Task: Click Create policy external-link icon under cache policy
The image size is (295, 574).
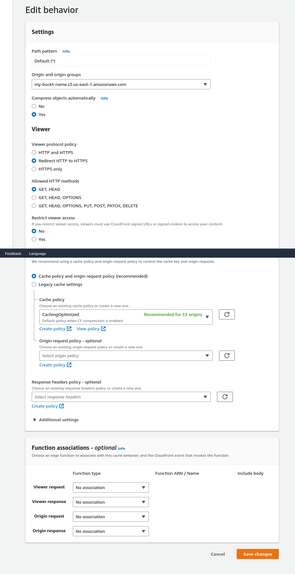Action: tap(69, 329)
